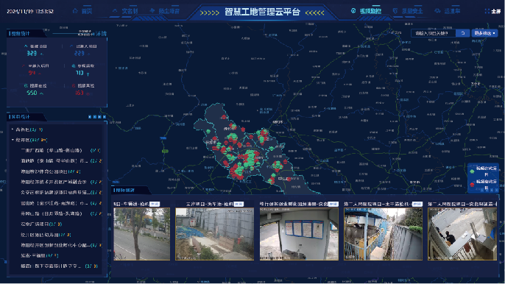Focus the project keyword search field
Viewport: 505px width, 284px height.
(x=433, y=33)
